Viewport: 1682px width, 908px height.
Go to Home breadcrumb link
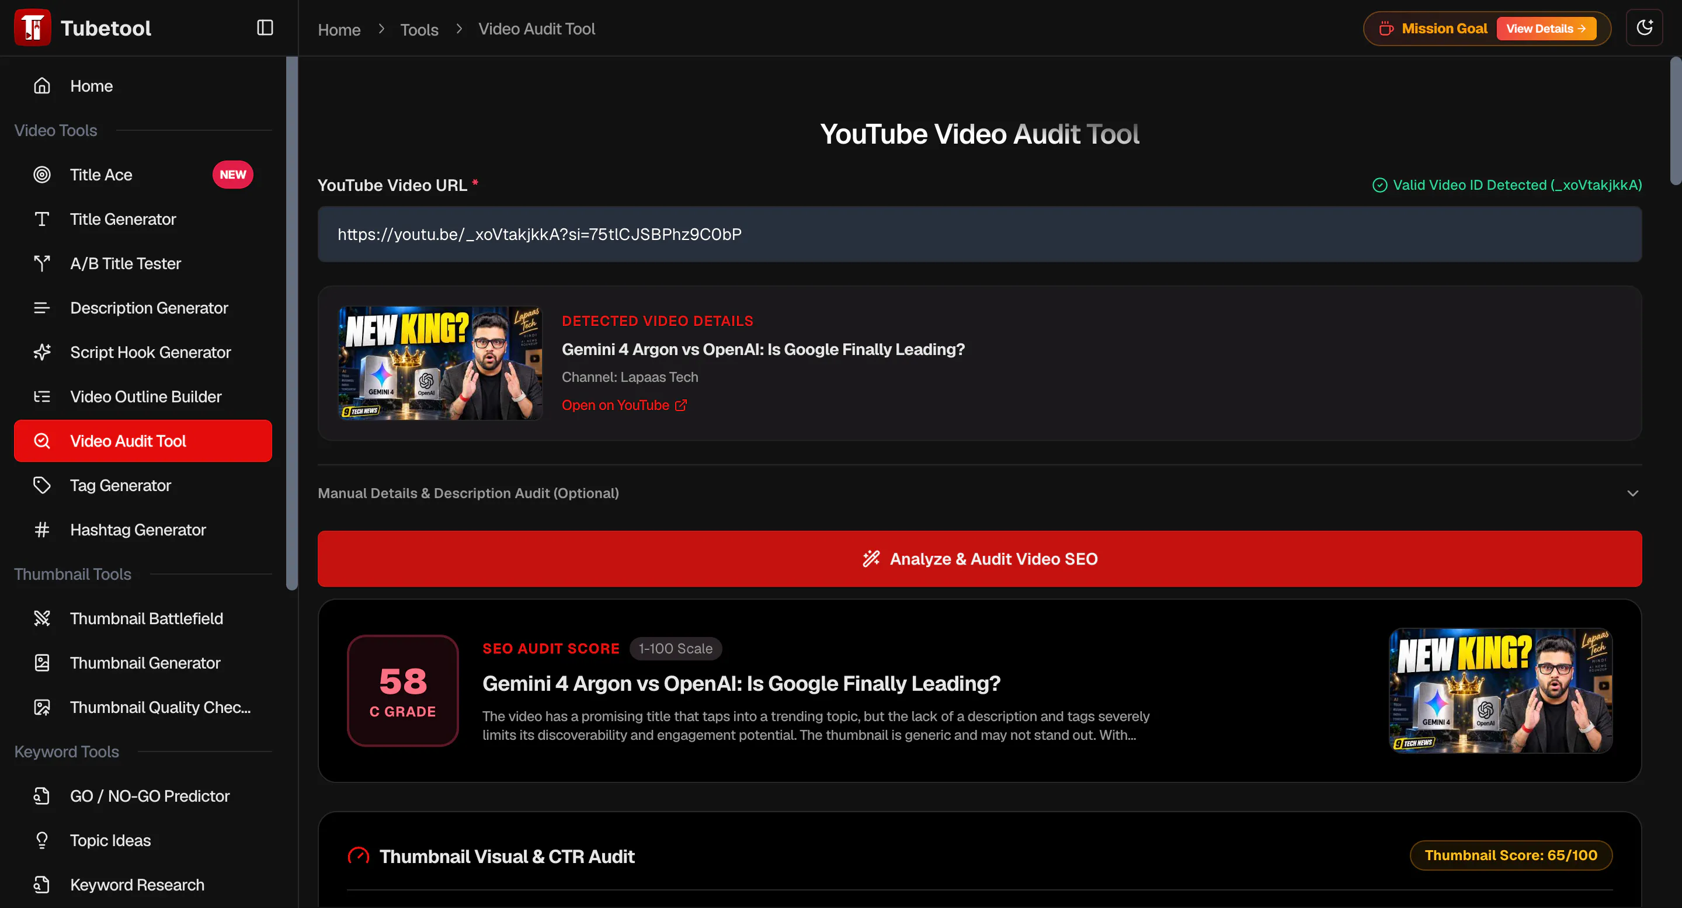click(x=339, y=29)
